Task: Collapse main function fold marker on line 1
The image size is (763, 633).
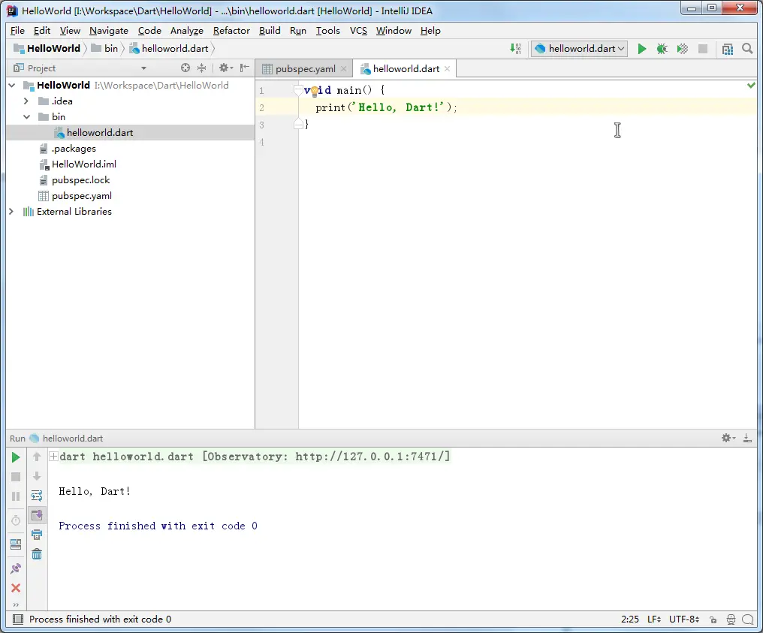Action: click(298, 90)
